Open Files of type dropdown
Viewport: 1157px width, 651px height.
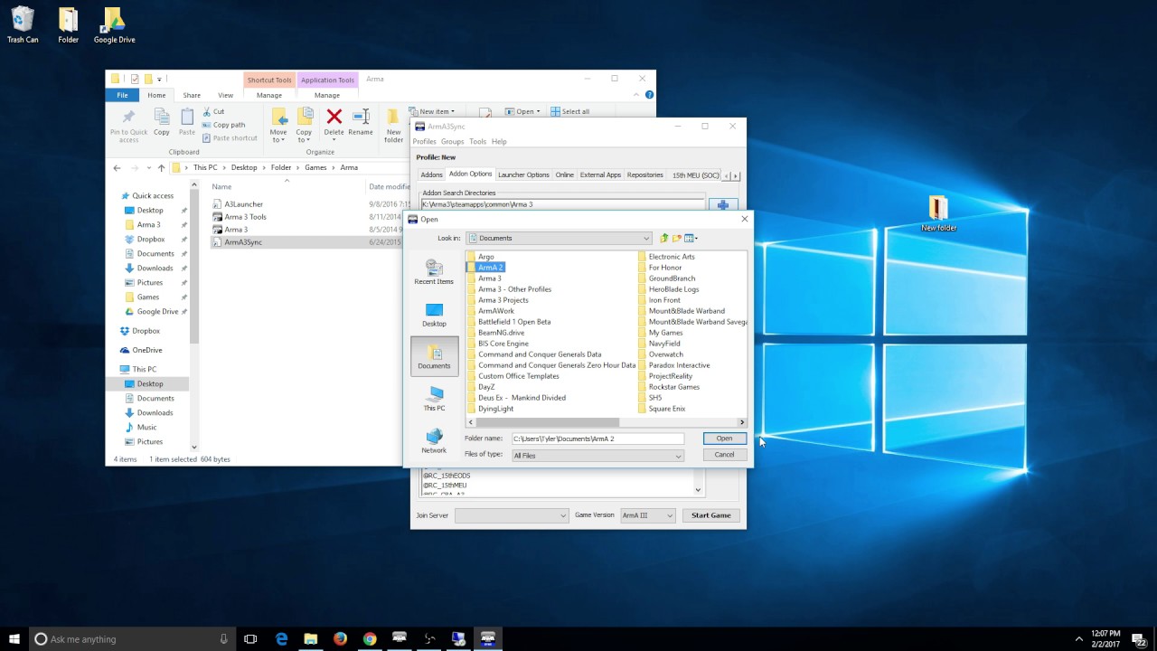pos(597,456)
